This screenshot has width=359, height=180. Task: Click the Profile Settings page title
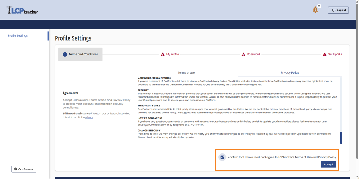73,38
